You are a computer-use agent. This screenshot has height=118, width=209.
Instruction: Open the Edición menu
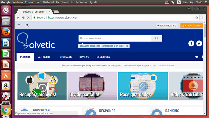point(29,2)
